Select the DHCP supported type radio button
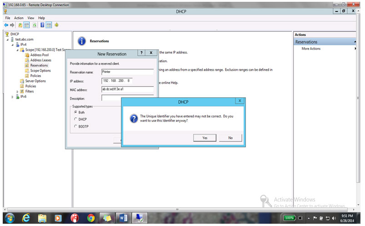Screen dimensions: 365x226 (x=75, y=119)
